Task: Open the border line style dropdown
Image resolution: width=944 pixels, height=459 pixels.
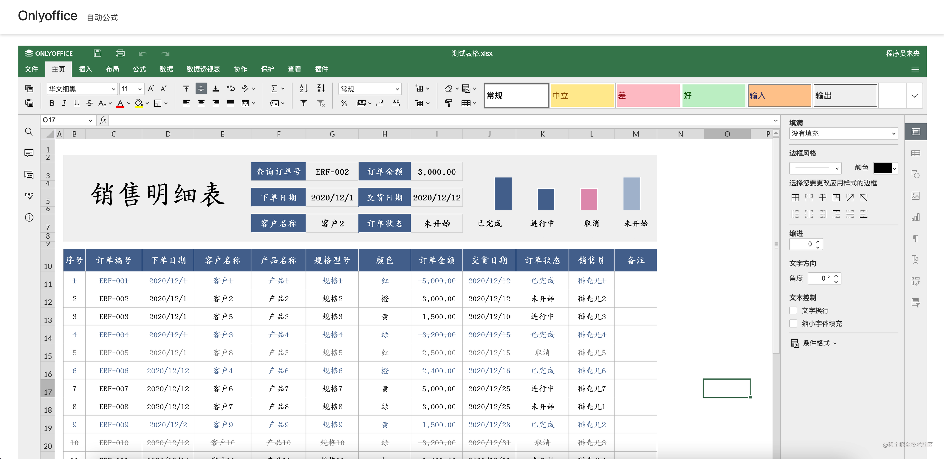Action: click(x=815, y=168)
